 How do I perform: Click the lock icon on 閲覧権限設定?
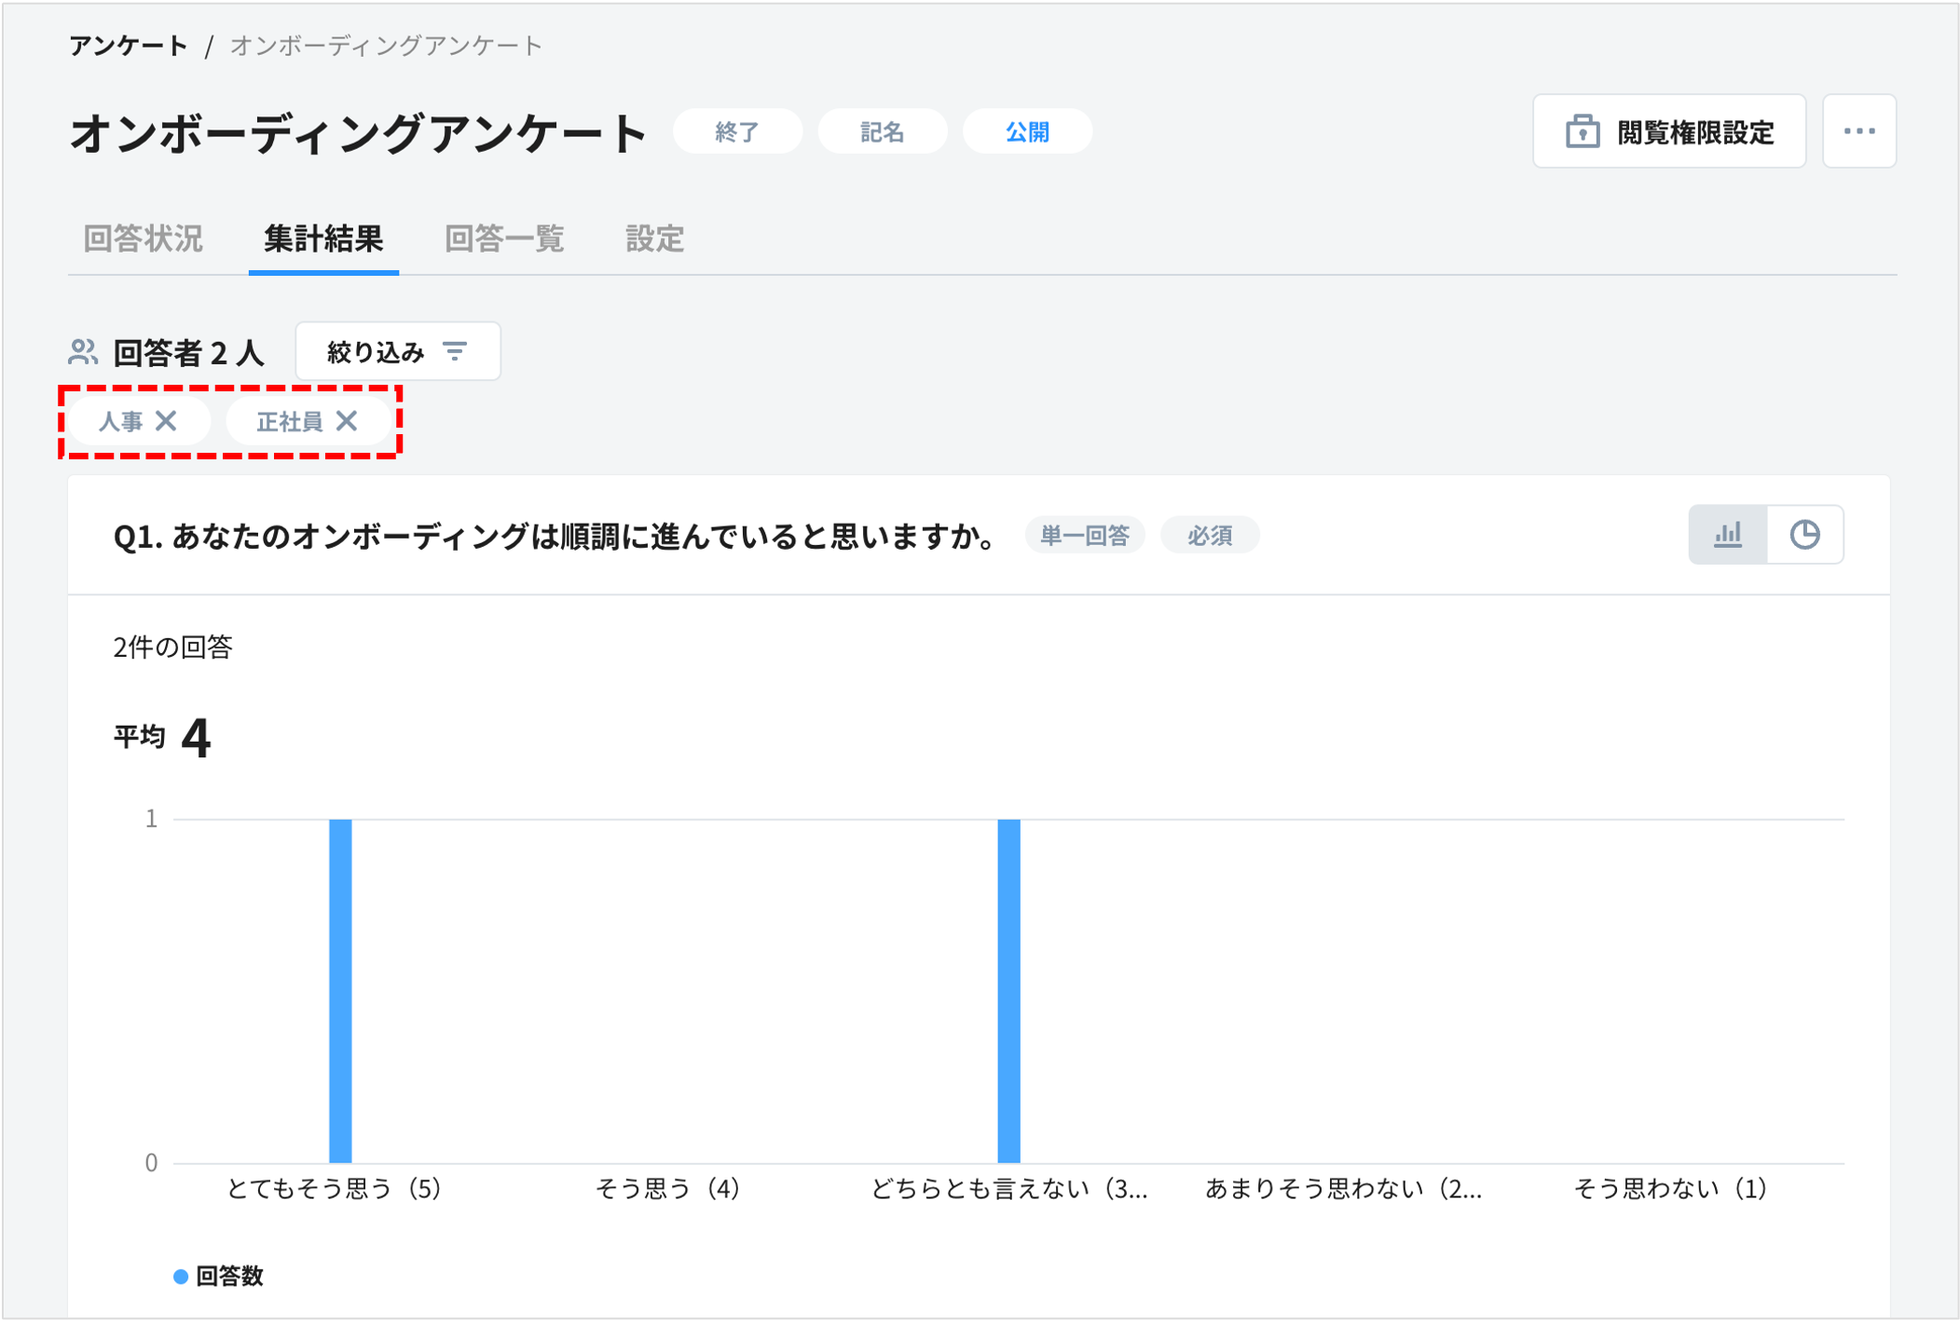pos(1582,130)
